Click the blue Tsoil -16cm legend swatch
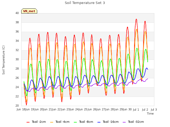 coord(99,122)
